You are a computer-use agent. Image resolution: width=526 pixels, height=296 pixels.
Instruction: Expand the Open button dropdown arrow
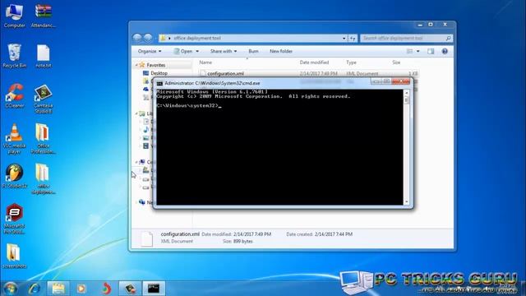pos(197,51)
